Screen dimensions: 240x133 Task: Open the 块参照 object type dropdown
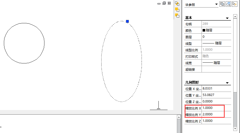click(217, 4)
